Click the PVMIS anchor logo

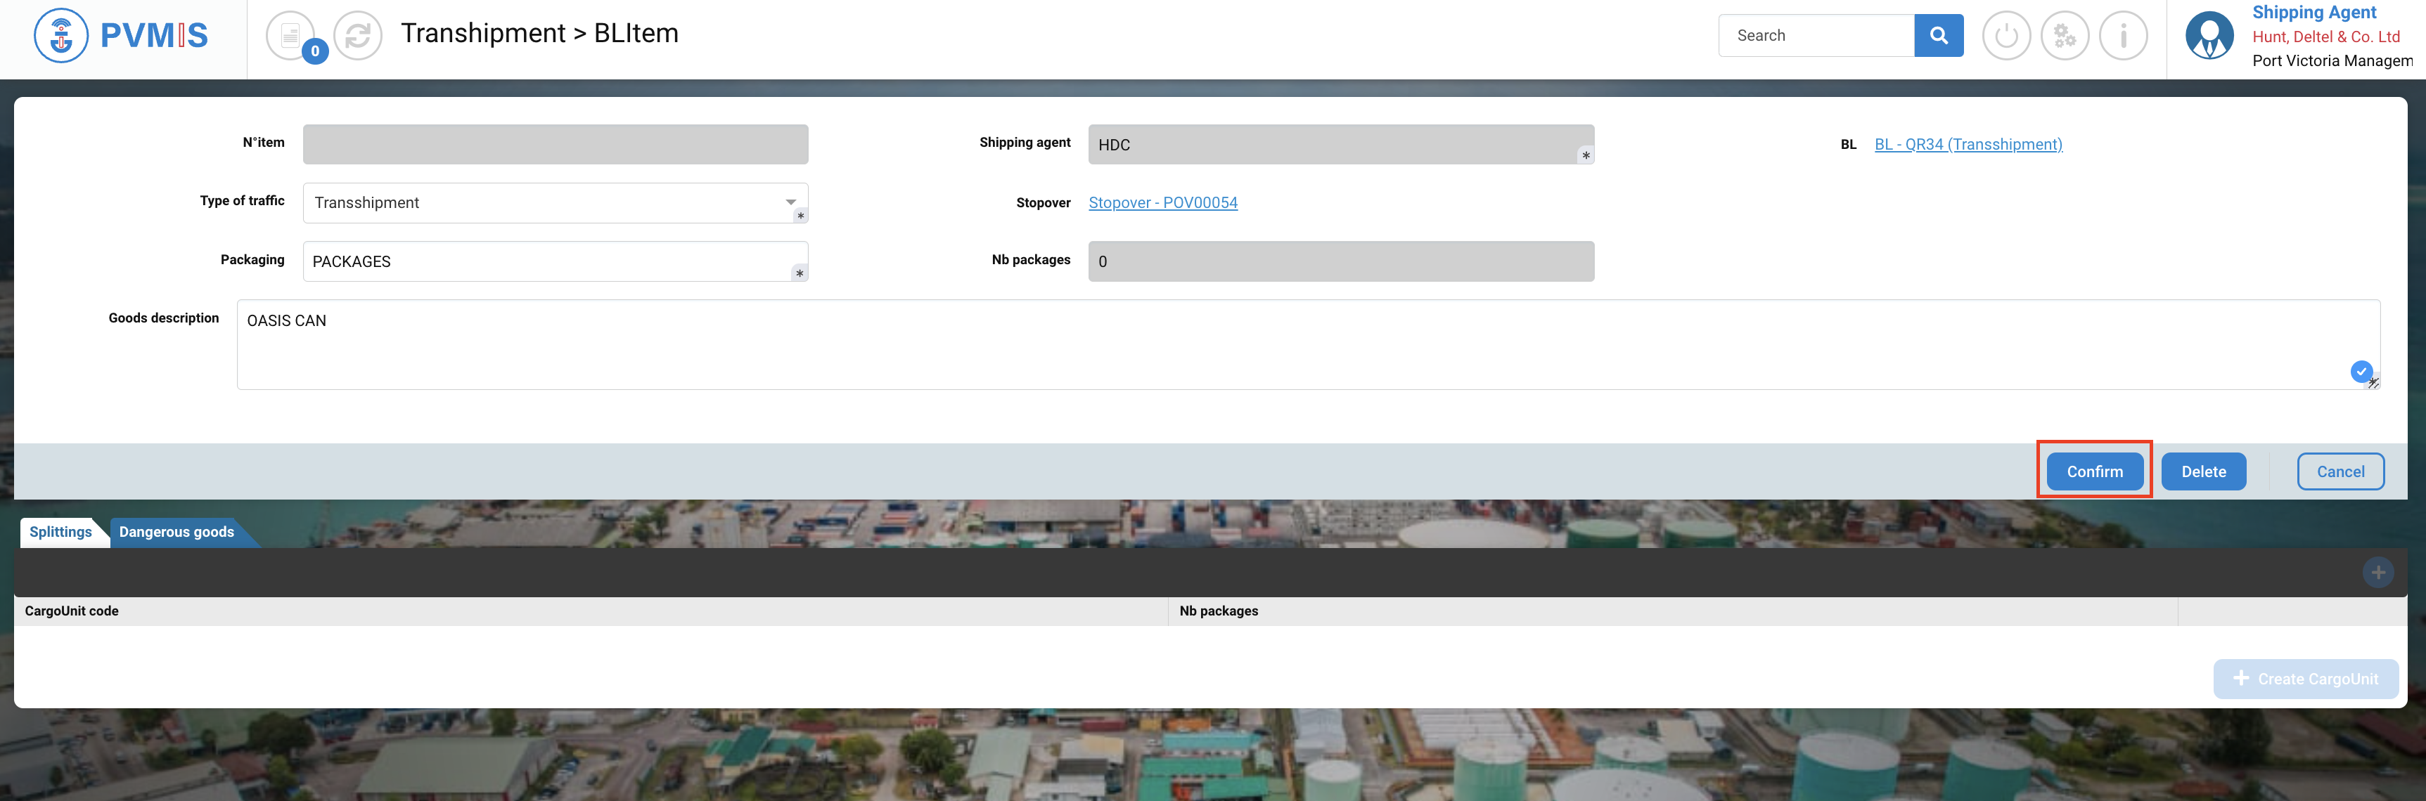click(x=61, y=36)
